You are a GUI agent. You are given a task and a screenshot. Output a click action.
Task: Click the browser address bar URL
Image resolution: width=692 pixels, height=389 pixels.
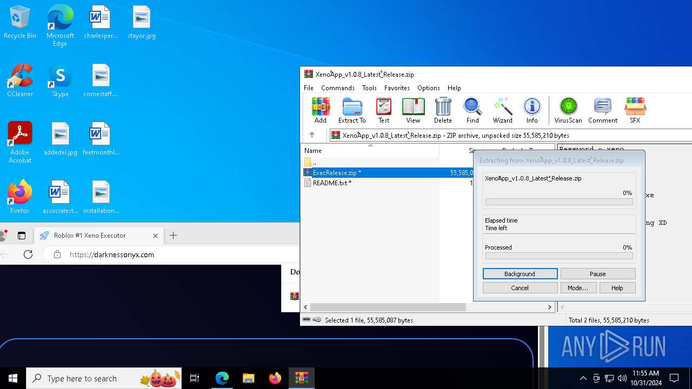112,254
